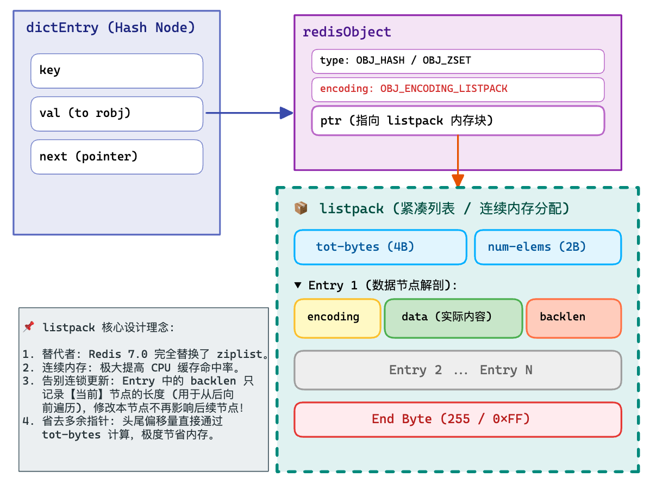Click the redisObject title text
The image size is (650, 483).
(x=347, y=32)
